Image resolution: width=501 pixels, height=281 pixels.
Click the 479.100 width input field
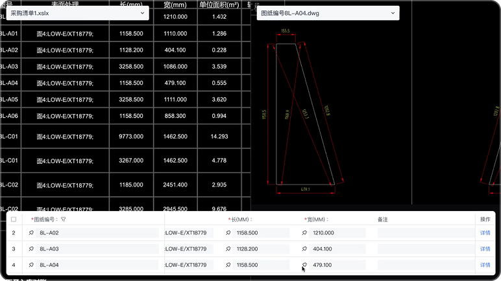click(337, 265)
